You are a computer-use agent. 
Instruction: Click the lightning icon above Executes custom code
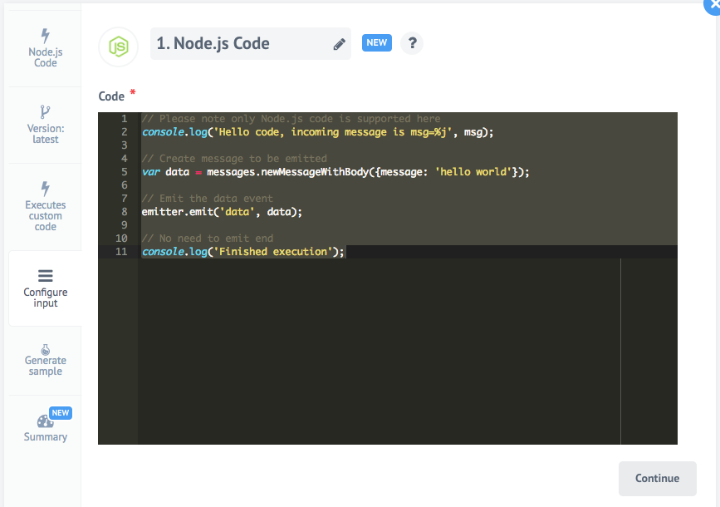[45, 189]
